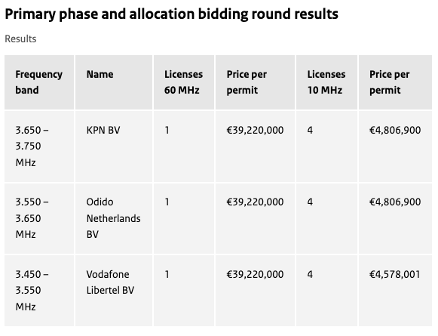Screen dimensions: 438x336
Task: Click Vodafone's €39,220,000 price cell
Action: tap(255, 291)
